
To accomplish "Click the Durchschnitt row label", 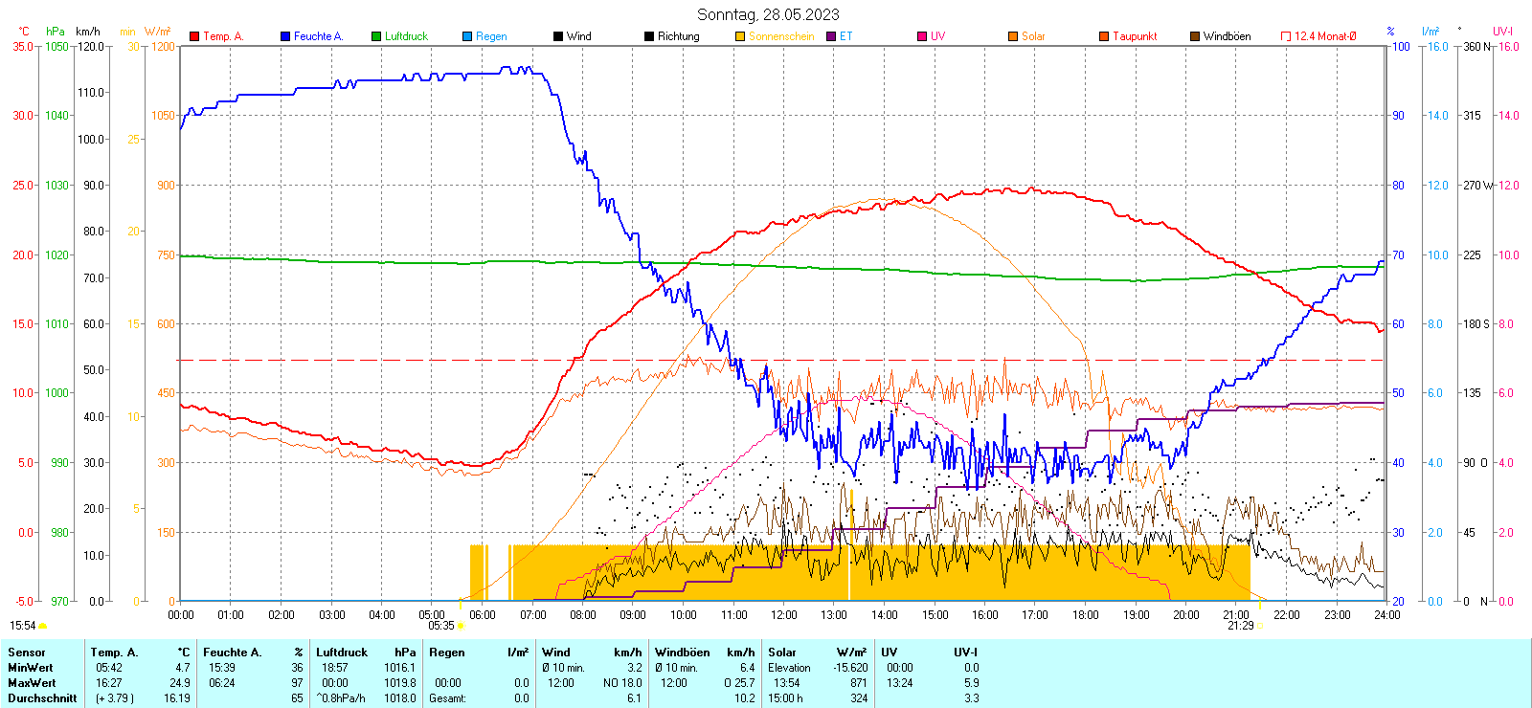I will click(x=42, y=698).
